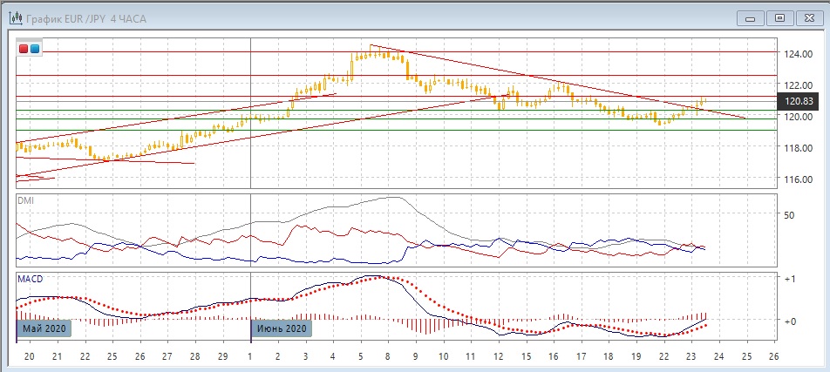Maximize the EUR/JPY chart window
Viewport: 830px width, 372px height.
click(780, 17)
